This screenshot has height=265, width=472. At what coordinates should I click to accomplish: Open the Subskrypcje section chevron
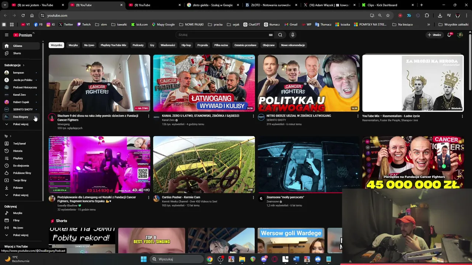click(24, 65)
